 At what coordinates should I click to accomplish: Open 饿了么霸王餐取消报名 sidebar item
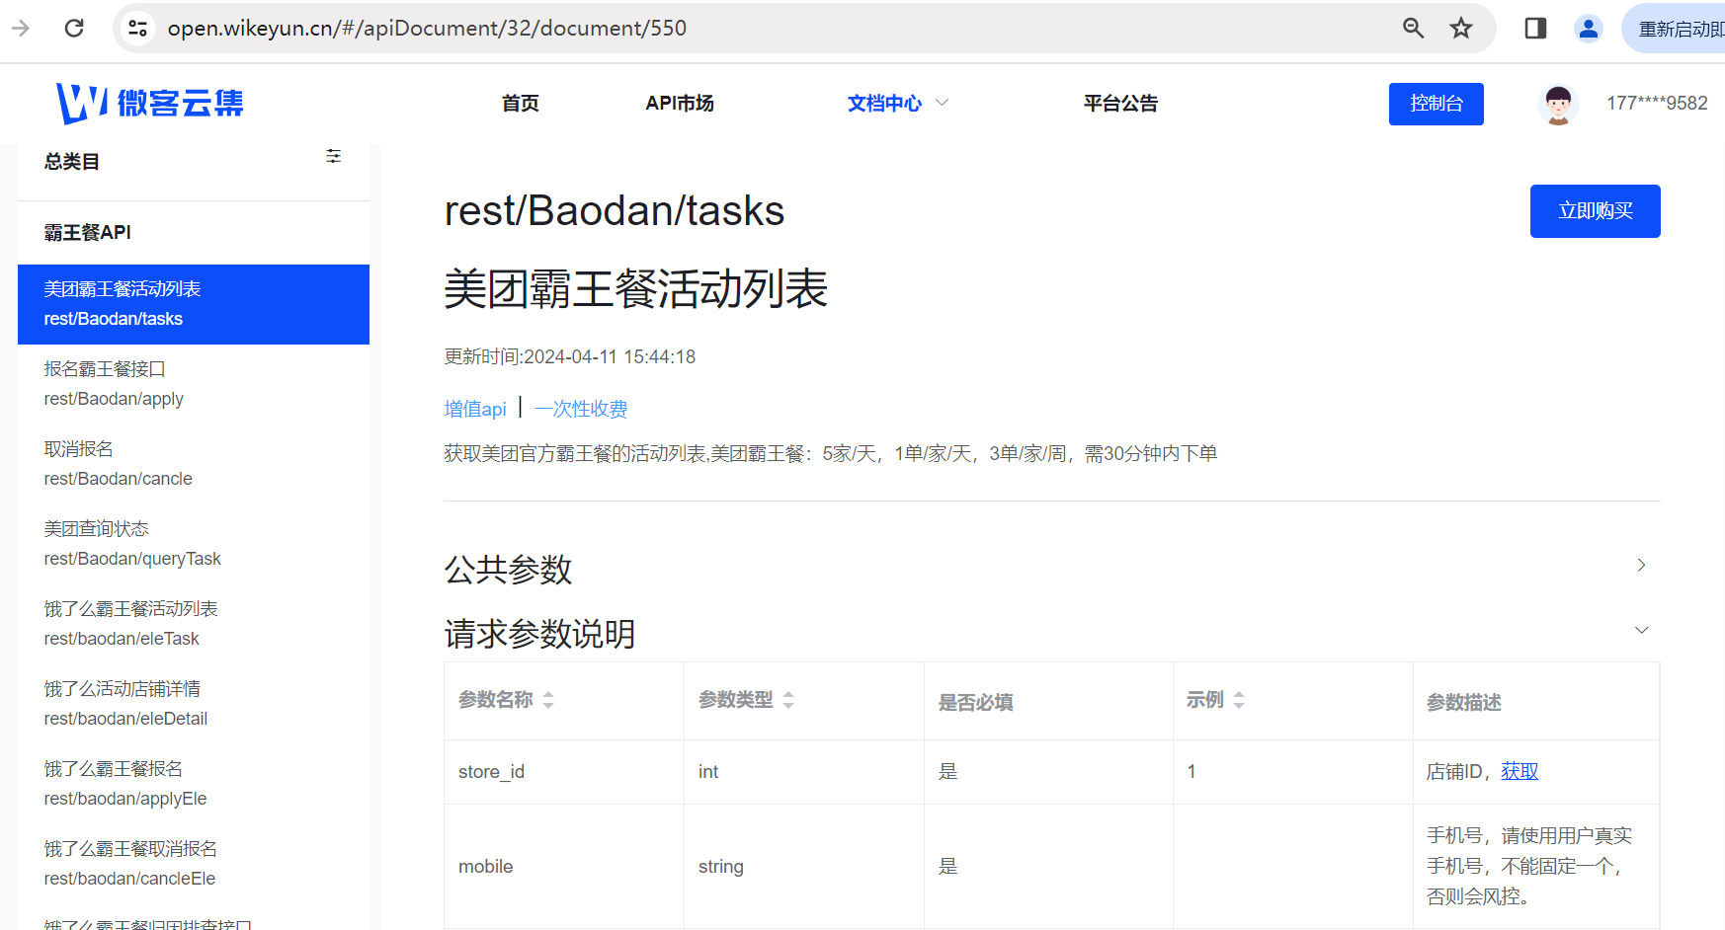pyautogui.click(x=194, y=864)
